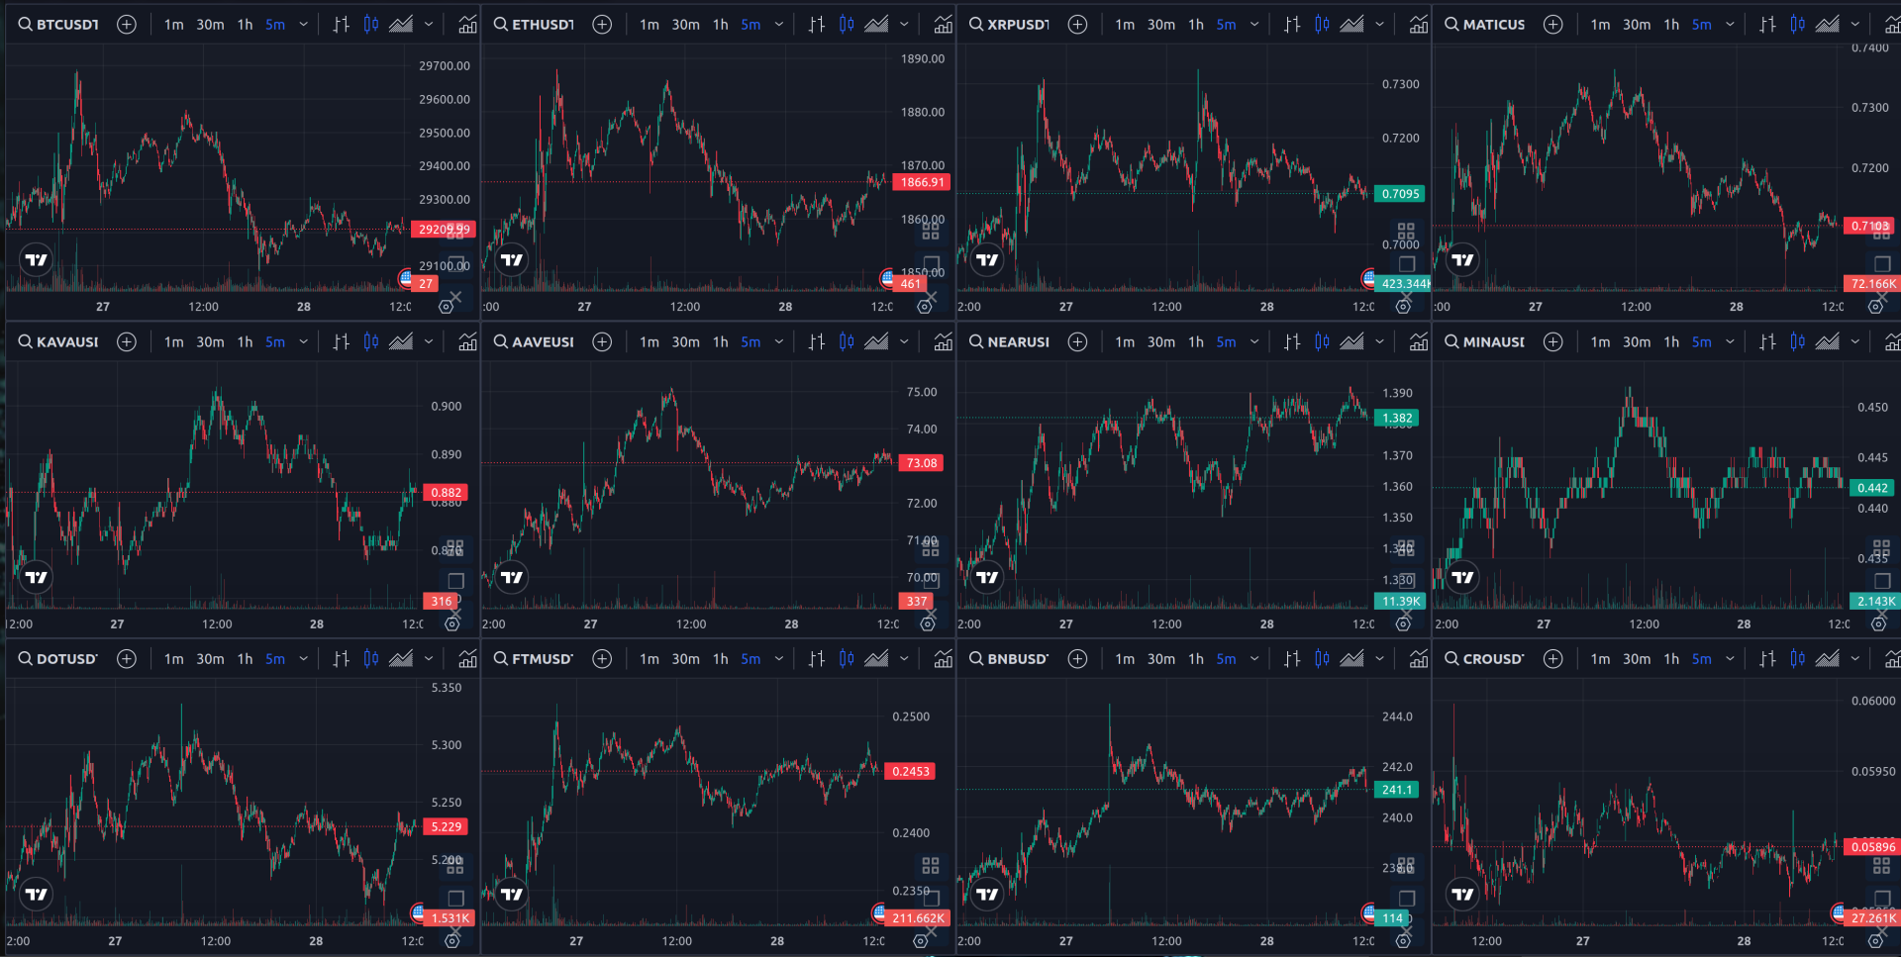Viewport: 1901px width, 957px height.
Task: Select candles chart style on KAVAUSDT chart
Action: (x=371, y=341)
